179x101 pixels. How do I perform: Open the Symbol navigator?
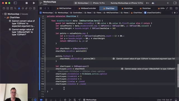[11, 8]
